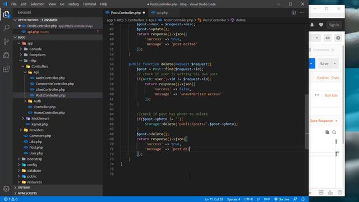The image size is (359, 202).
Task: Open the Debug view in activity bar
Action: (6, 55)
